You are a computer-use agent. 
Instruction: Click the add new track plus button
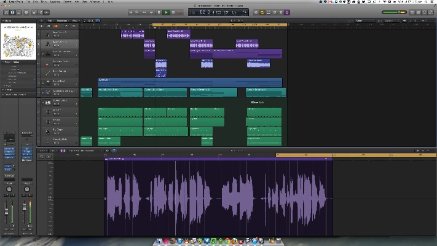click(x=41, y=26)
